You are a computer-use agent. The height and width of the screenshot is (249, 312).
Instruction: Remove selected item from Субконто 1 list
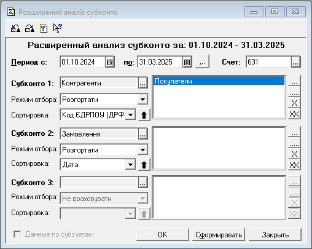[x=294, y=103]
